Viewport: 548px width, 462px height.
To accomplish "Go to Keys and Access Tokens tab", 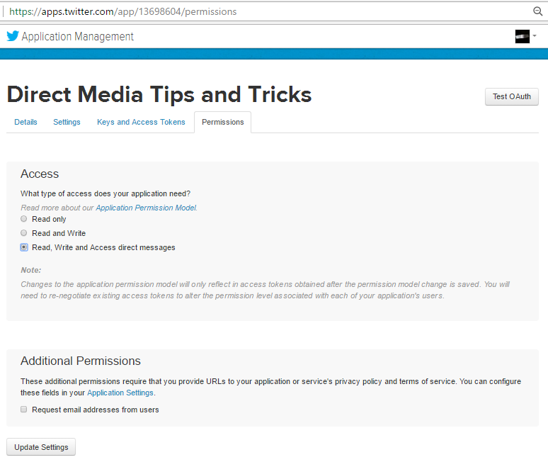I will [x=141, y=122].
